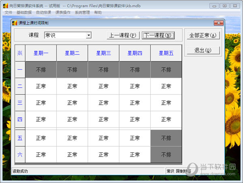Click 星期一 third period 正常 cell
Image resolution: width=243 pixels, height=183 pixels.
41,103
